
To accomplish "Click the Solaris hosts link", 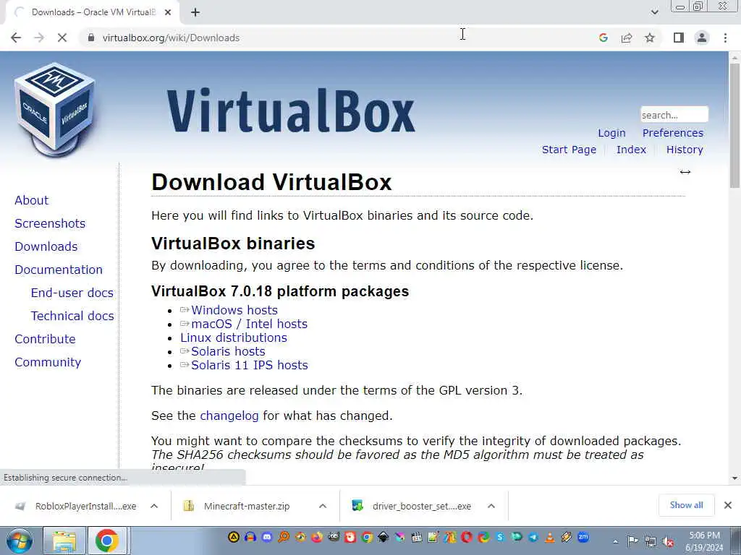I will [228, 351].
